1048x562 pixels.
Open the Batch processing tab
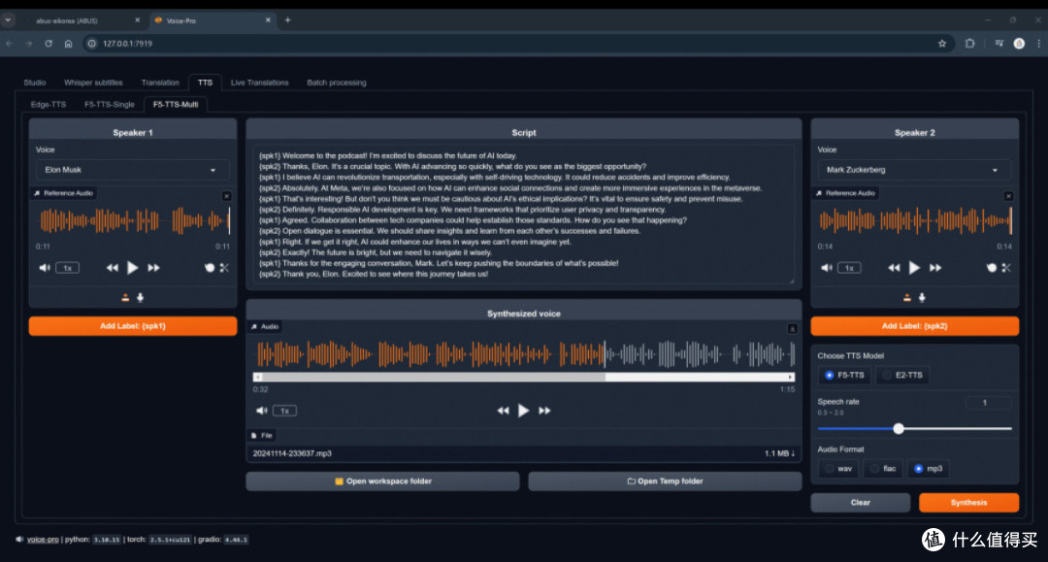[x=336, y=83]
